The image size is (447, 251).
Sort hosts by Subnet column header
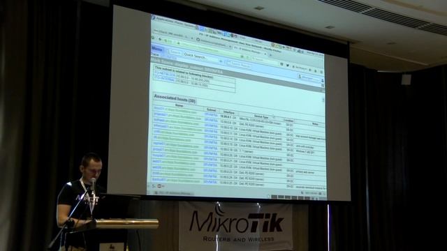(x=211, y=110)
